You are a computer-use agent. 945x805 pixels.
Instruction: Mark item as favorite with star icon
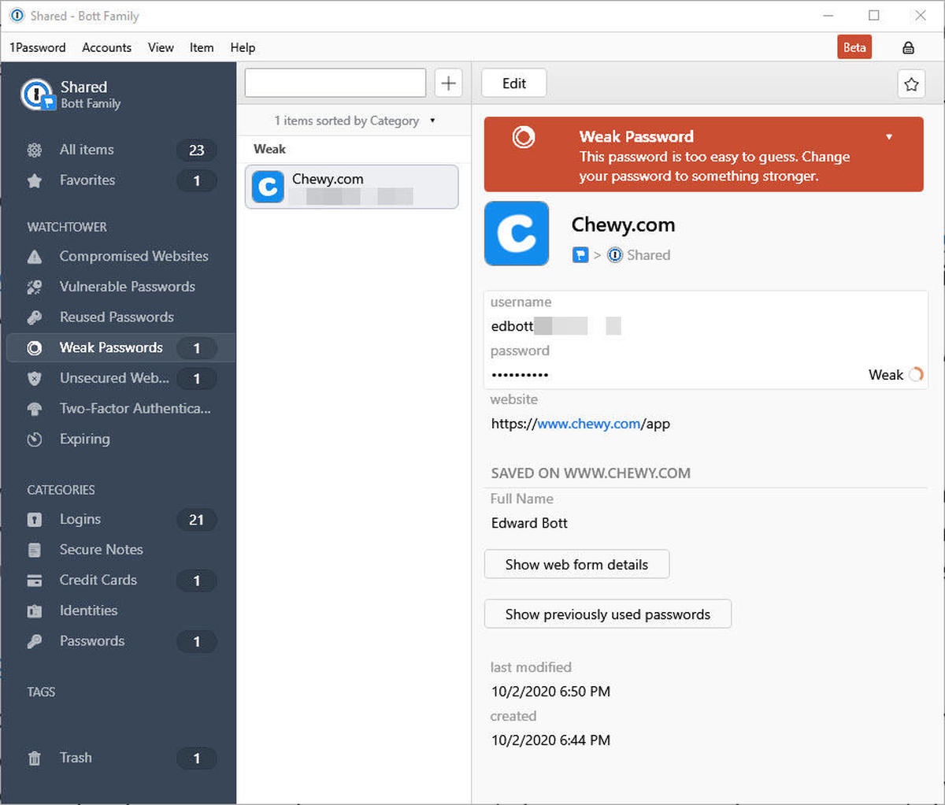pyautogui.click(x=911, y=84)
